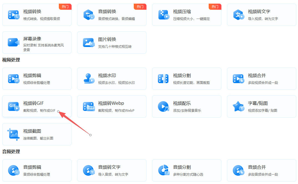Click the 图片转换 picture icon
Viewport: 298px width, 184px height.
[x=89, y=43]
